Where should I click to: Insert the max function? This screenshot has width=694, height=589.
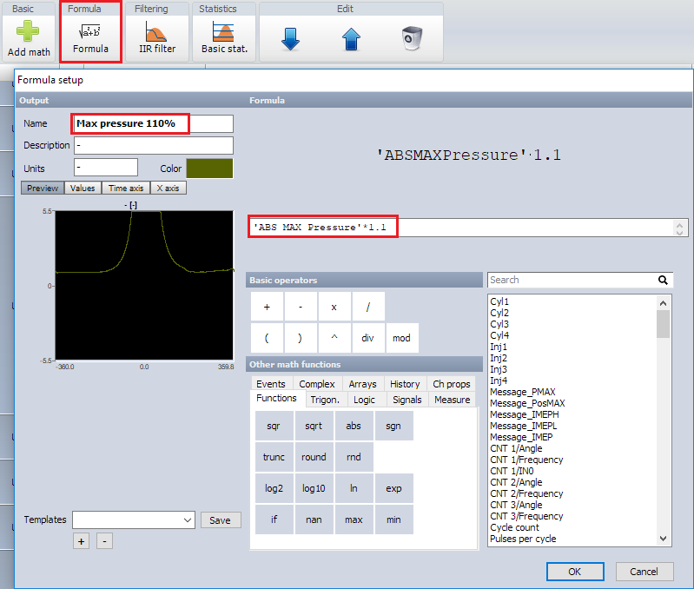point(354,520)
